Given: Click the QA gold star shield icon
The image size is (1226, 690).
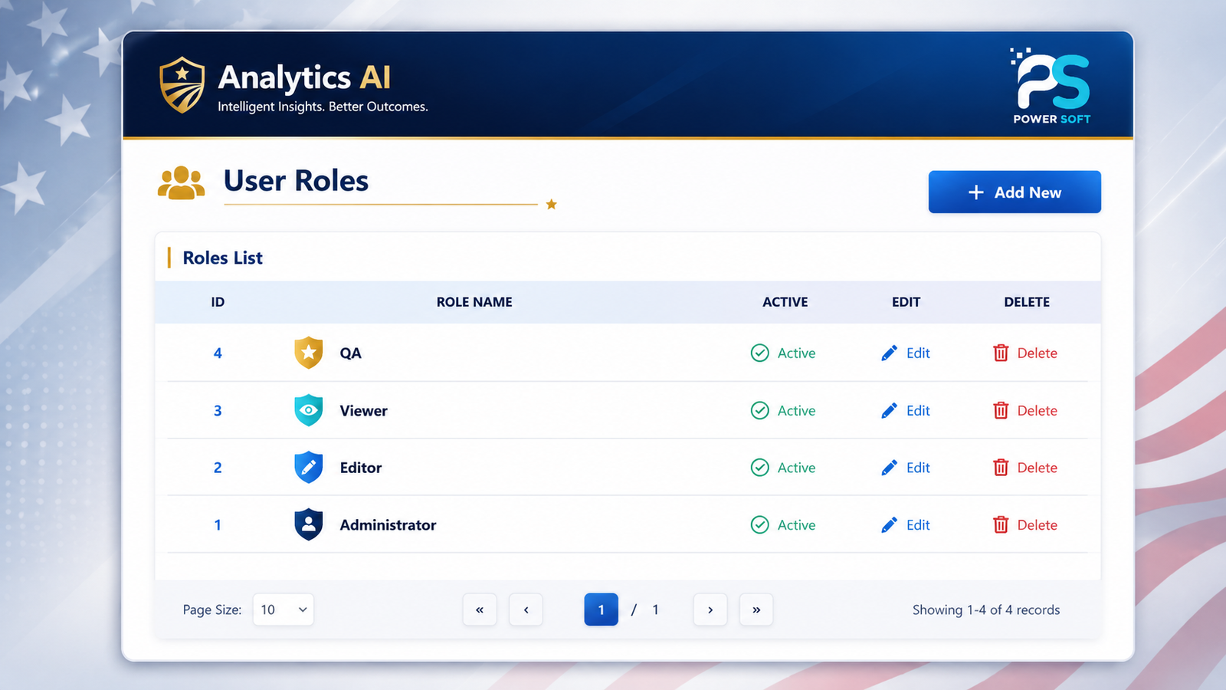Looking at the screenshot, I should [308, 353].
